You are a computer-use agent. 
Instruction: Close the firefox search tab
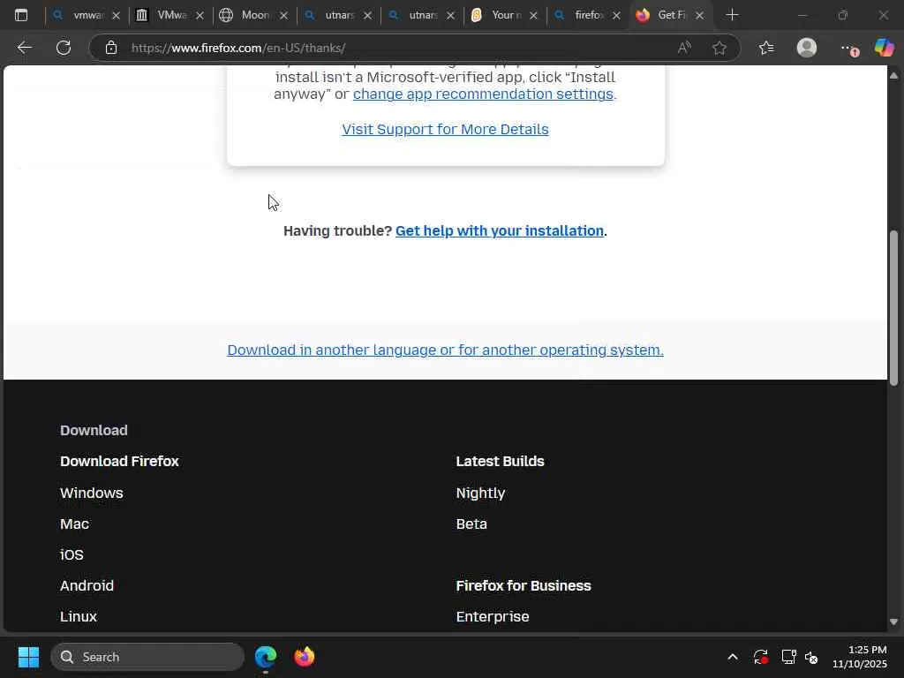tap(616, 16)
